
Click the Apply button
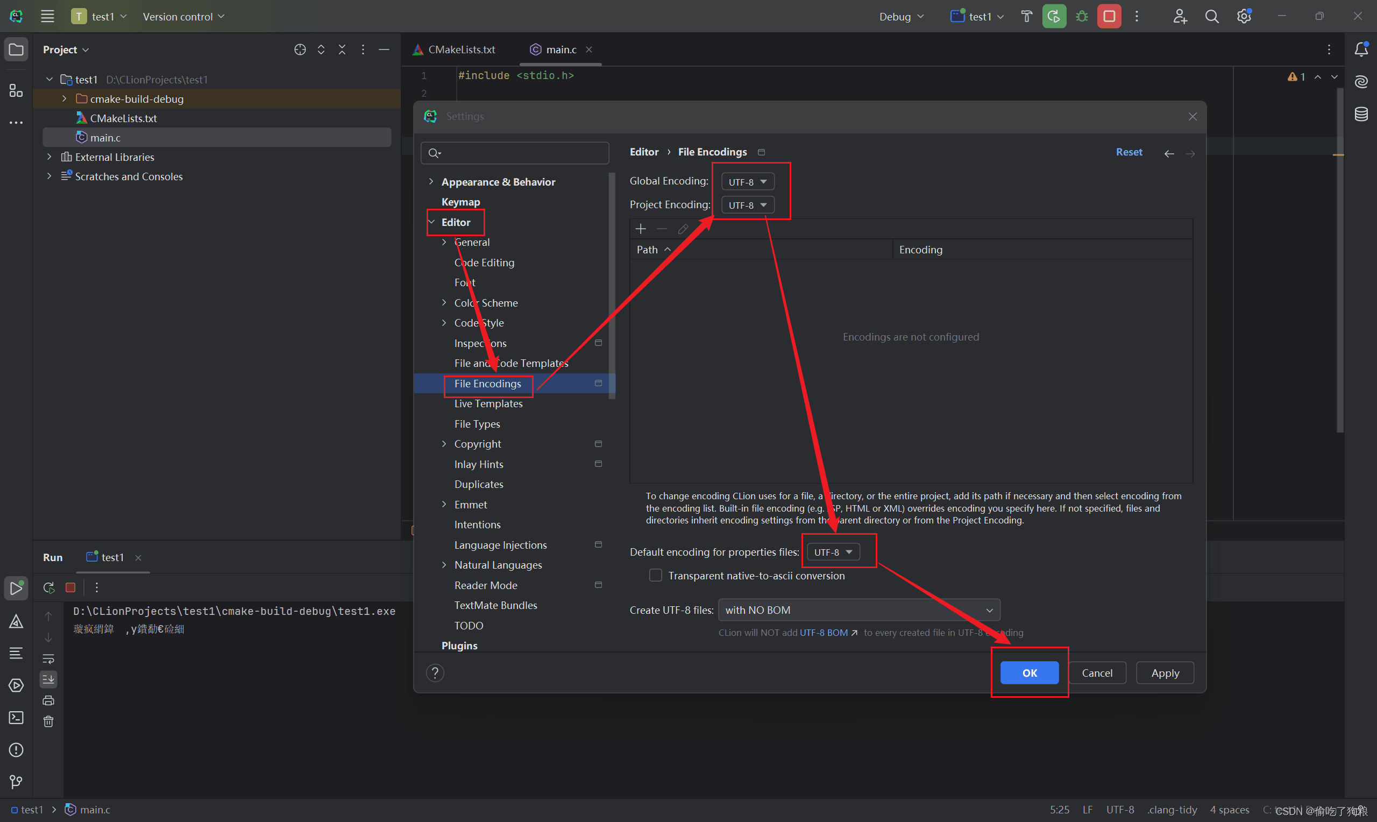(x=1165, y=673)
